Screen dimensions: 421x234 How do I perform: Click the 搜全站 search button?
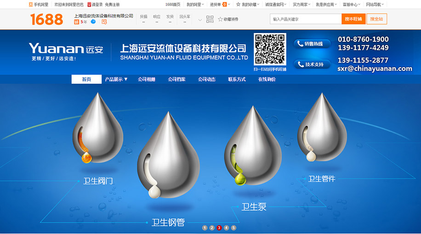377,19
